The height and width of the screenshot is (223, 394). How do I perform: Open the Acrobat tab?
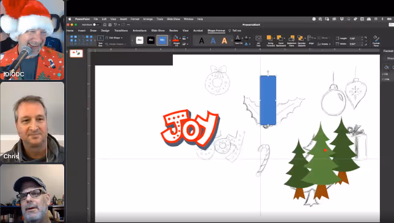pos(198,31)
